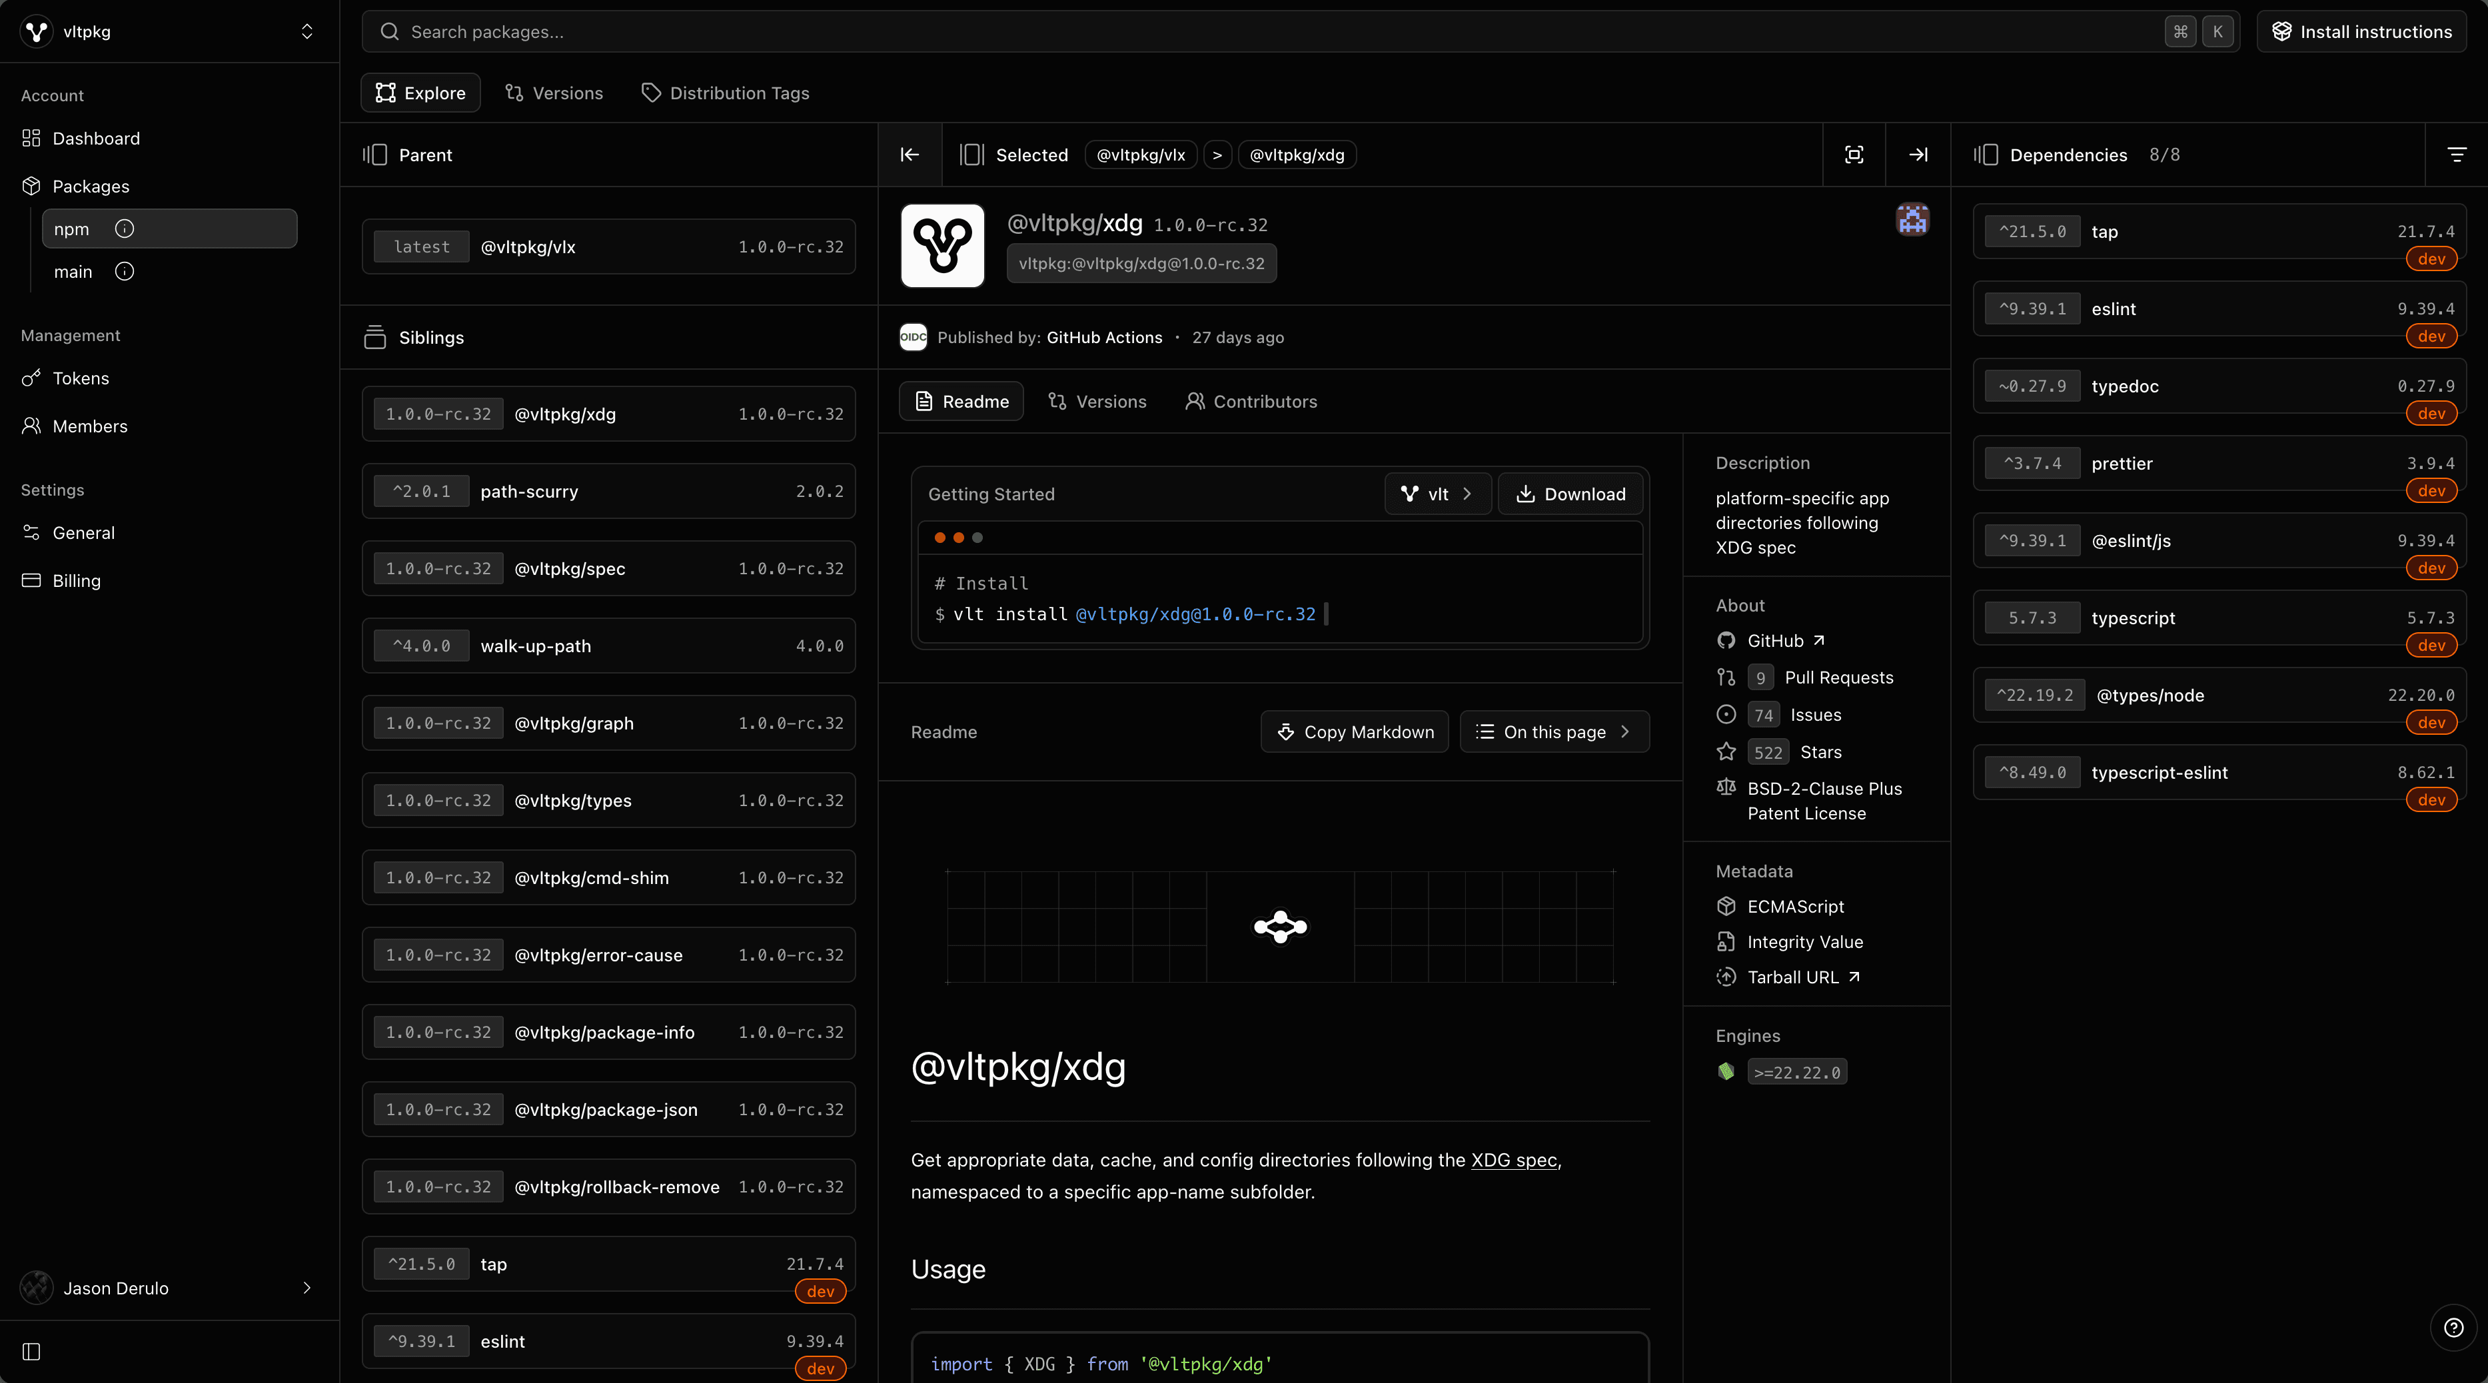Viewport: 2488px width, 1383px height.
Task: Click the Siblings stack icon
Action: (x=374, y=337)
